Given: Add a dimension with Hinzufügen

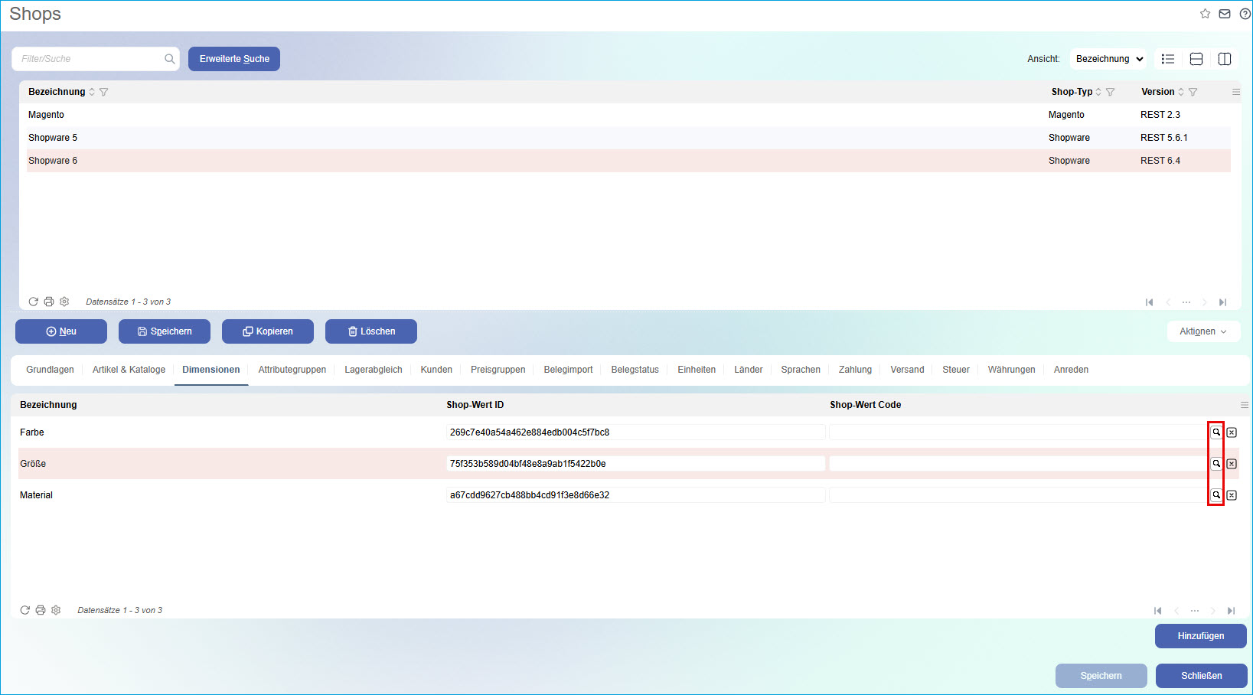Looking at the screenshot, I should click(1200, 636).
